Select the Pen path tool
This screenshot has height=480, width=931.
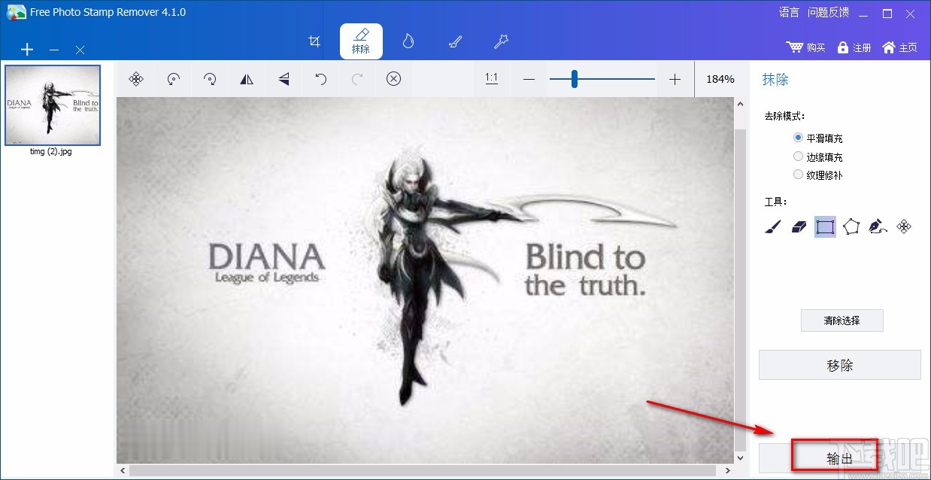878,226
